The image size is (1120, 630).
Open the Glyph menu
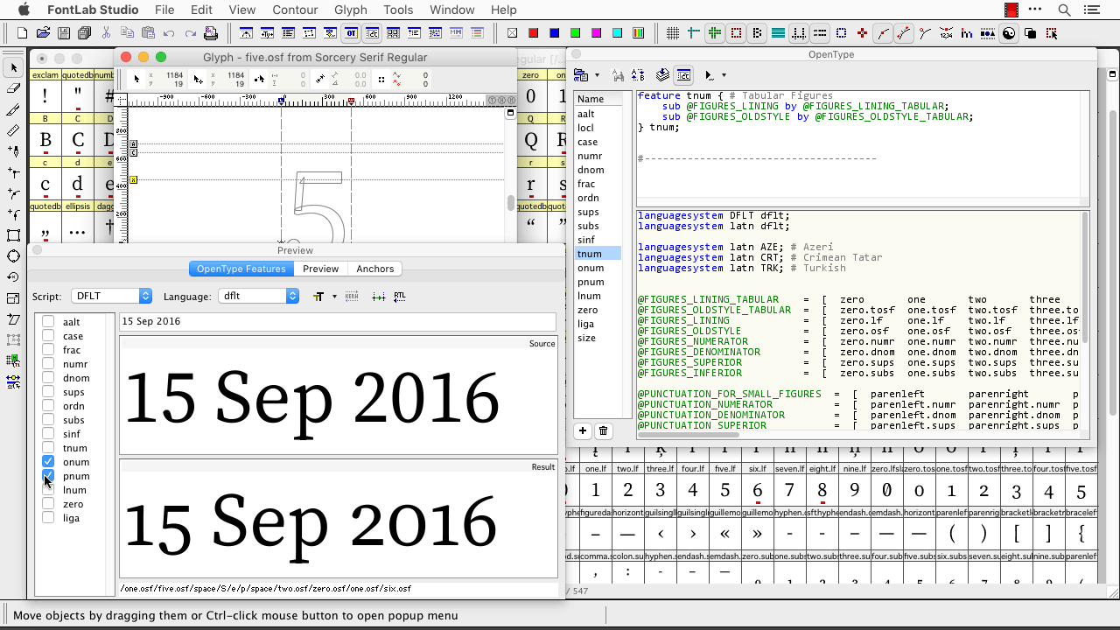(350, 10)
